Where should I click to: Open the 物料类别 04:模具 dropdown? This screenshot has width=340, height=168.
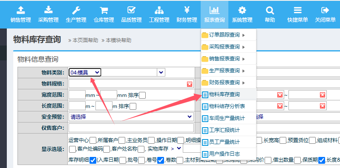[85, 72]
